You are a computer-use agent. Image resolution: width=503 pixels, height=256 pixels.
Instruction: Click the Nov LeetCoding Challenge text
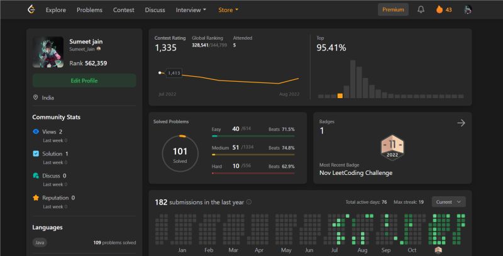356,173
